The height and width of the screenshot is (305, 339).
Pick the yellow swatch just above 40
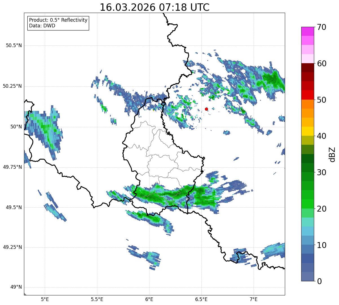click(308, 131)
